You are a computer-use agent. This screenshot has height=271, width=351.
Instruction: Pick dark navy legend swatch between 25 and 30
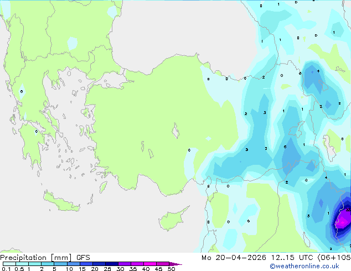(x=112, y=264)
